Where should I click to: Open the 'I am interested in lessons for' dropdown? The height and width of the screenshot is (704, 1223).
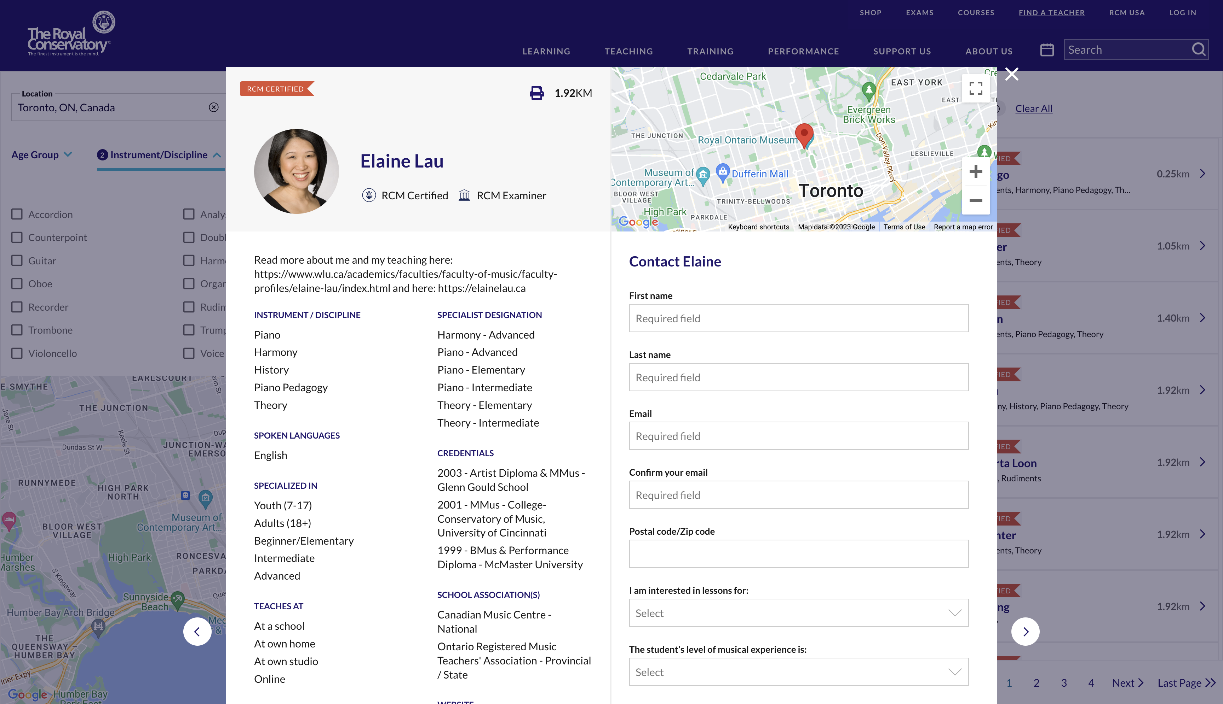click(799, 612)
